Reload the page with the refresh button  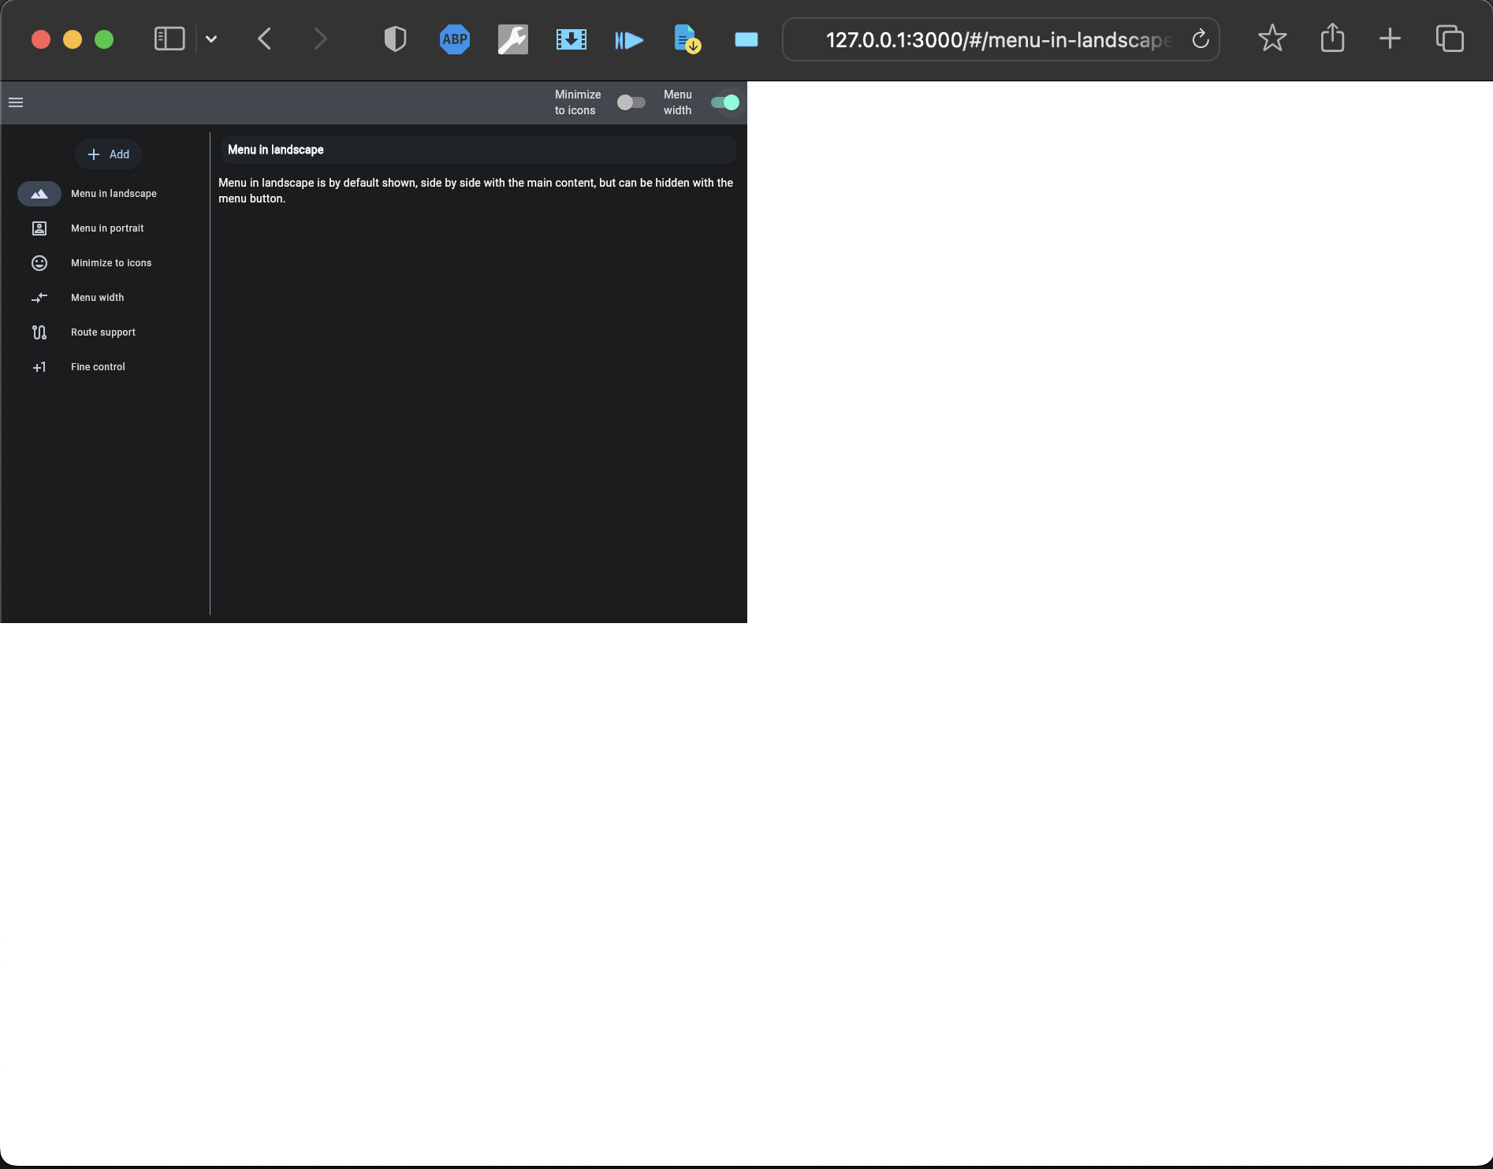(1201, 39)
